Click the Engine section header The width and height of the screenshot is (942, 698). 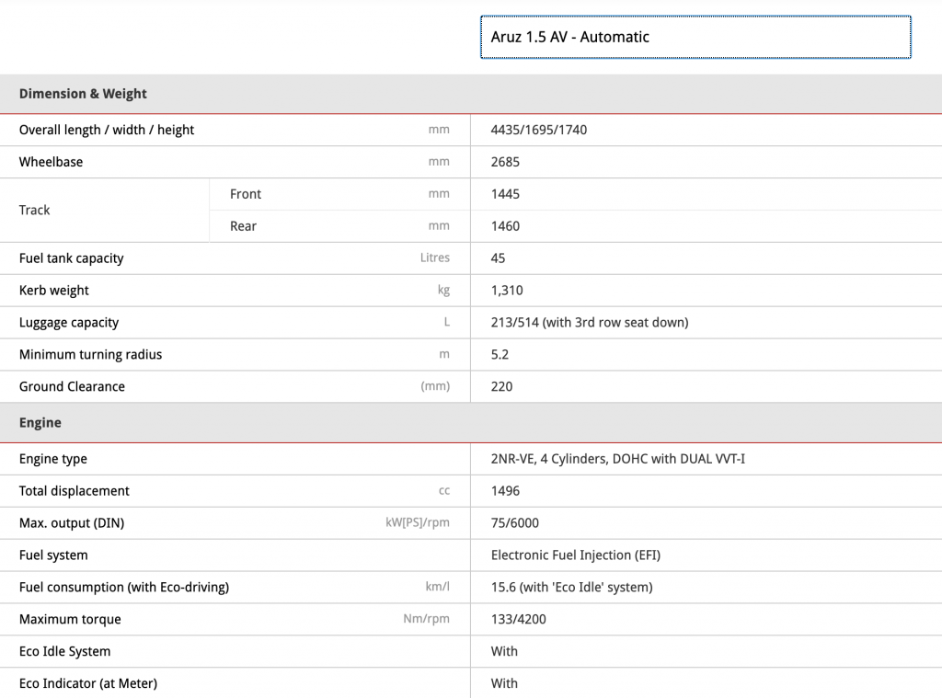(x=40, y=423)
